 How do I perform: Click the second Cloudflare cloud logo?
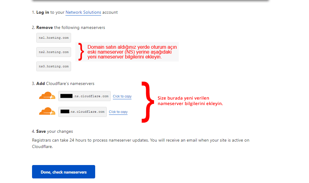[x=47, y=111]
